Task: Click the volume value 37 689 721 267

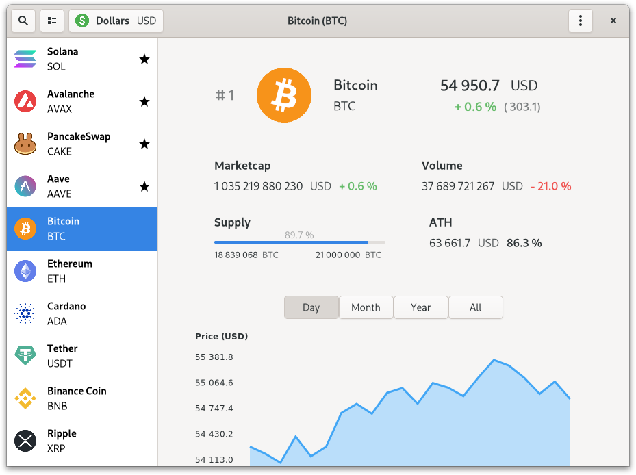Action: click(x=458, y=186)
